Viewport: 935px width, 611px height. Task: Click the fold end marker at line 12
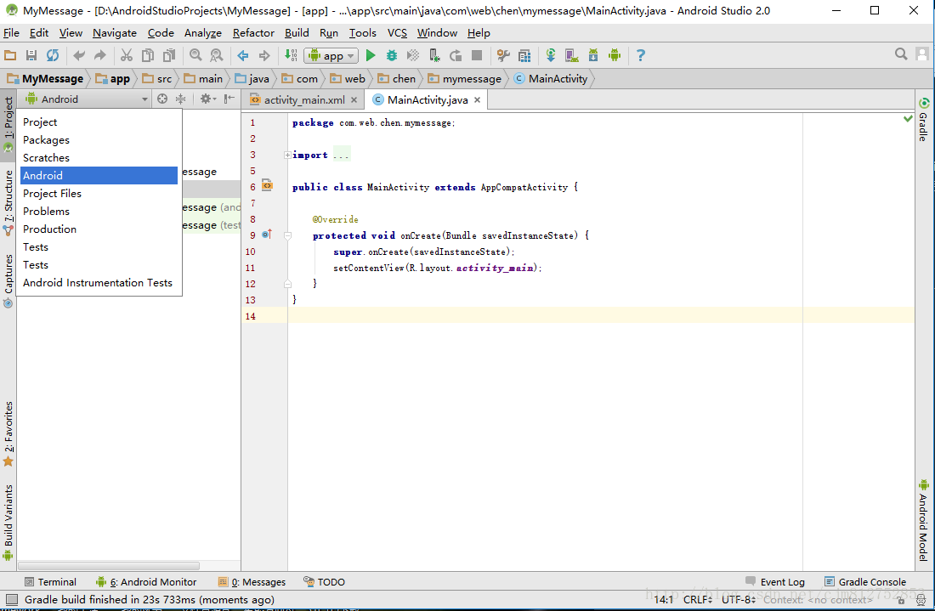[x=287, y=284]
